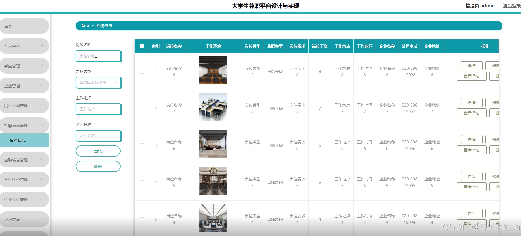Focus the 企业名称 search input
The height and width of the screenshot is (236, 521).
pyautogui.click(x=98, y=136)
